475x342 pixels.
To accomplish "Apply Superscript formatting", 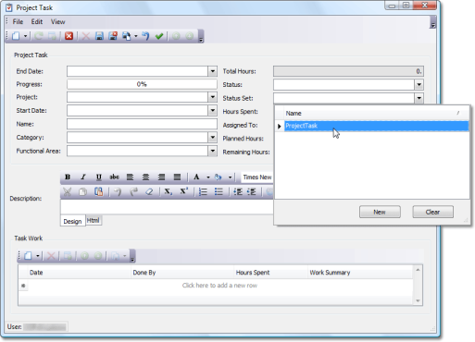I will coord(184,191).
